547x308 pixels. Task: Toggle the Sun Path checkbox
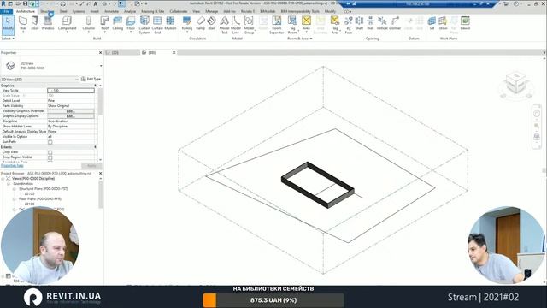pos(50,142)
